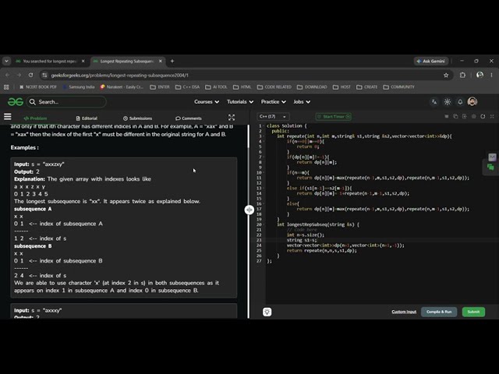Screen dimensions: 499x374
Task: Click the browser reload button
Action: pyautogui.click(x=30, y=75)
